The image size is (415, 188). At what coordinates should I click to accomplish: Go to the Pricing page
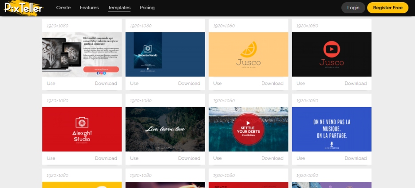click(147, 8)
